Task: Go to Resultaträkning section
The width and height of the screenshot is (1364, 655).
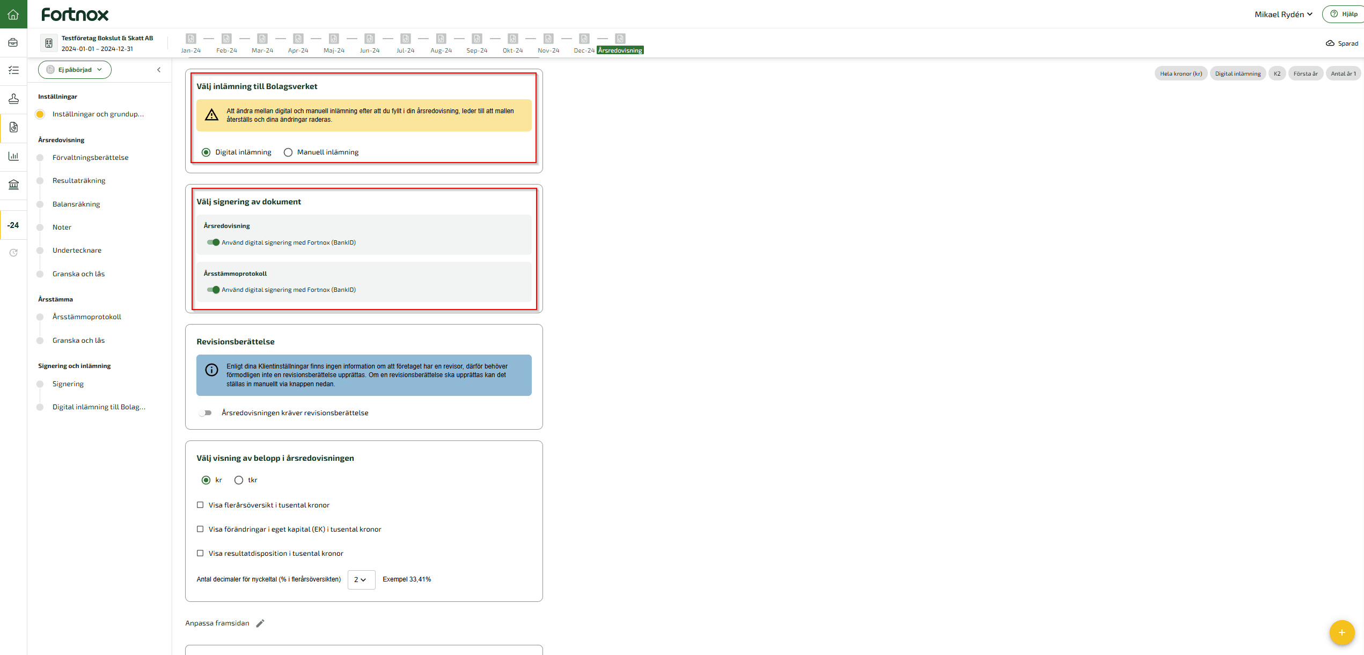Action: (x=79, y=181)
